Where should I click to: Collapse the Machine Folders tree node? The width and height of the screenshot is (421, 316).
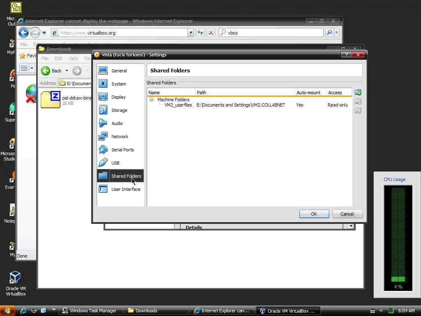(151, 100)
